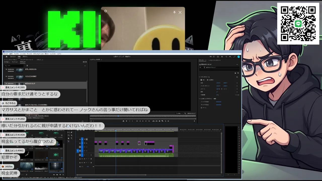The height and width of the screenshot is (181, 322).
Task: Export frame with camera icon
Action: 159,121
